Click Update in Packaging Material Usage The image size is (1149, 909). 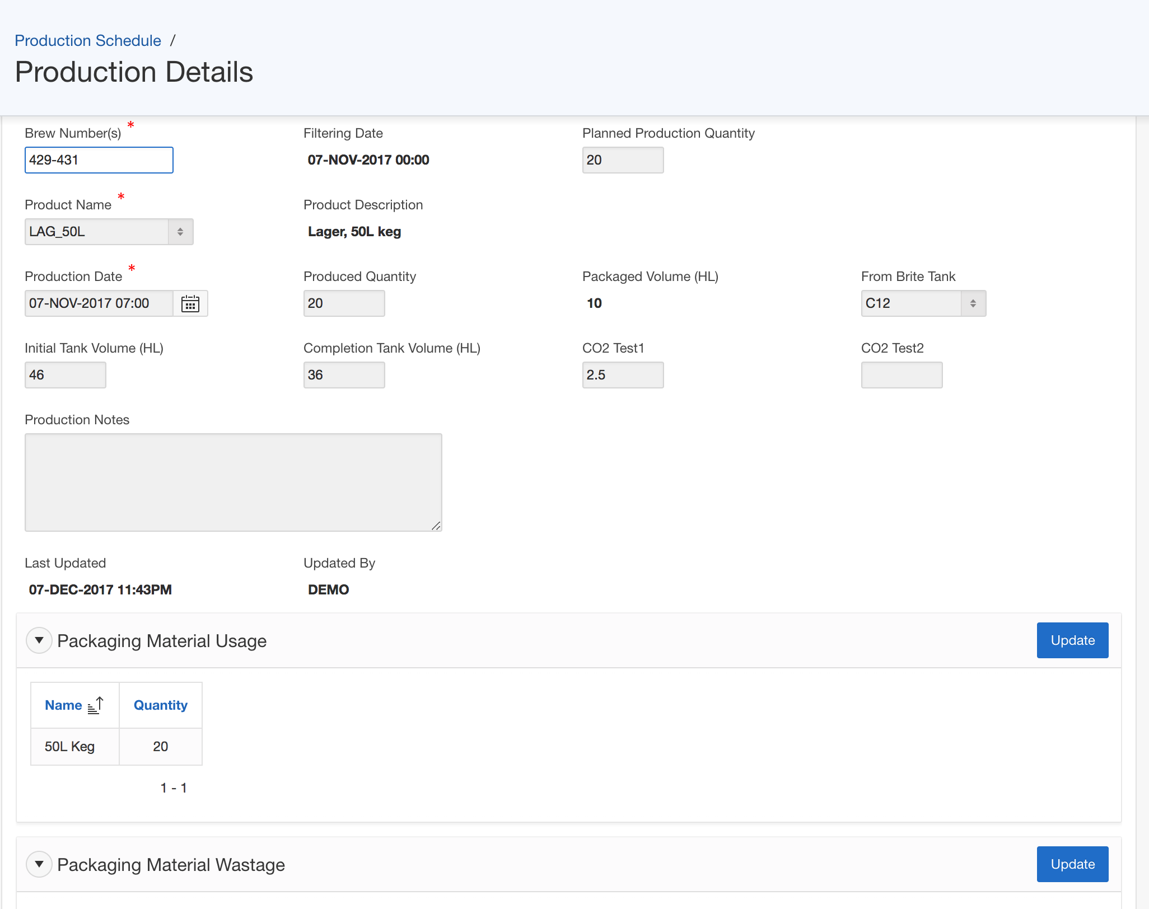(1072, 640)
